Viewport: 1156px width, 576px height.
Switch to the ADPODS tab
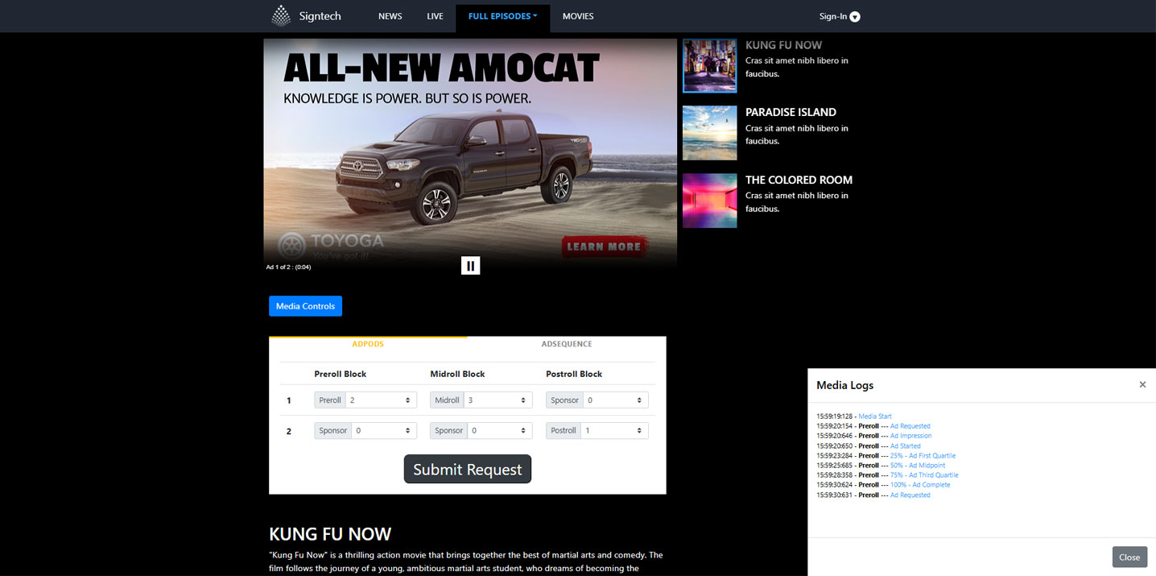(x=368, y=344)
